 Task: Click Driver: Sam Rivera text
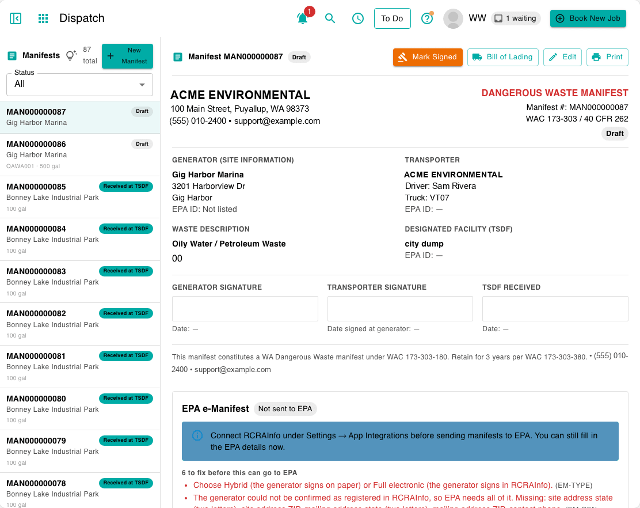tap(440, 186)
